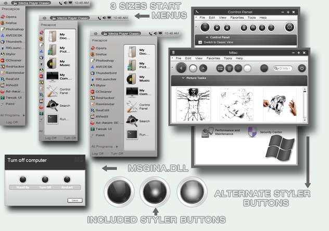This screenshot has height=231, width=329.
Task: Click the 10:48 AM clock above the medium start menu
Action: coord(120,18)
